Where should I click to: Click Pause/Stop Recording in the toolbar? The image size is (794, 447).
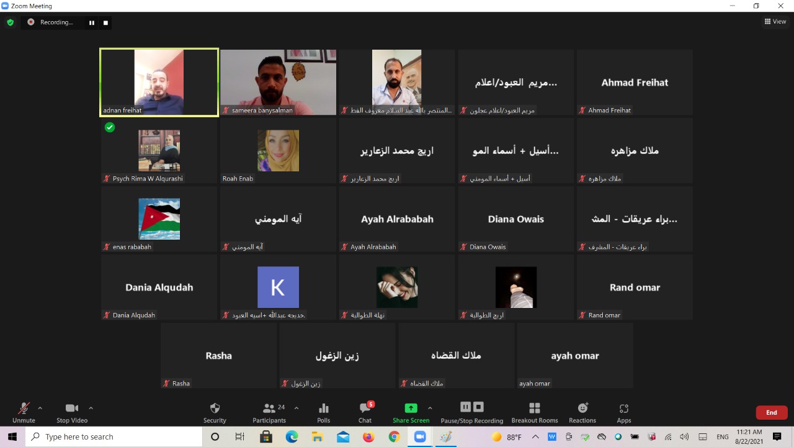click(471, 412)
